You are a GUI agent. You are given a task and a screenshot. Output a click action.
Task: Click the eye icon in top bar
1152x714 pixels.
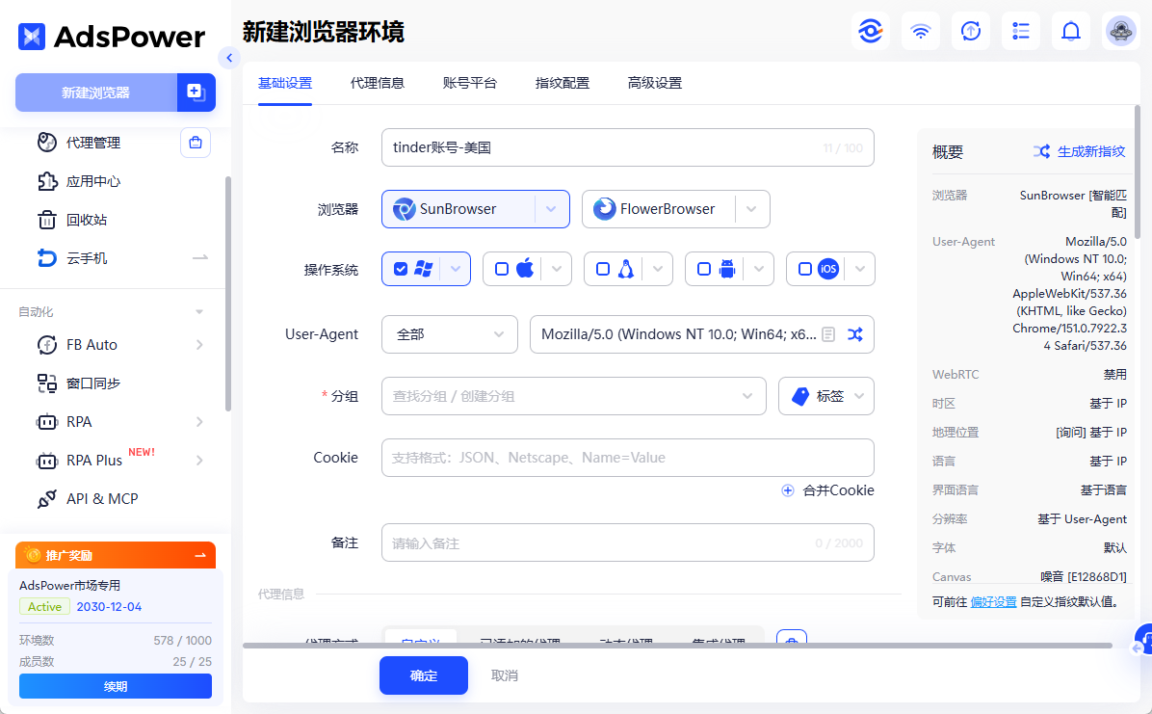coord(871,31)
